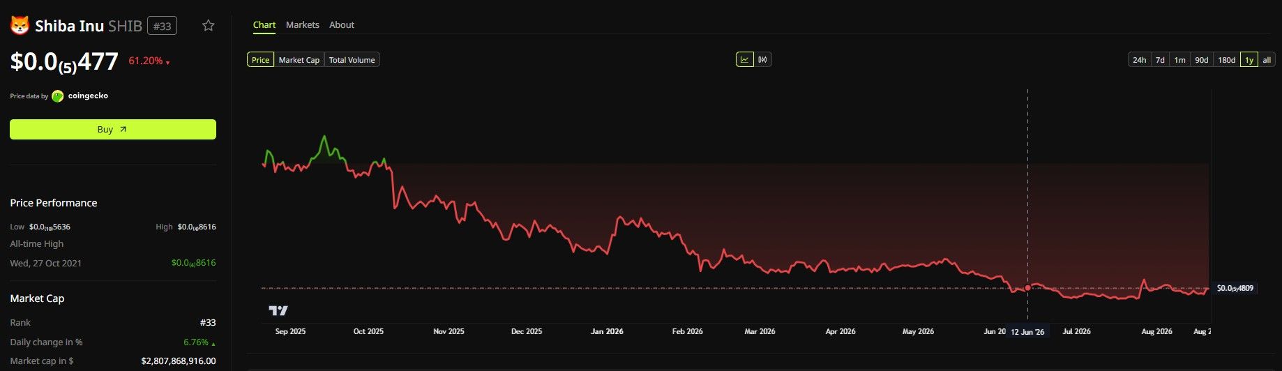Viewport: 1282px width, 371px height.
Task: Click the 61.20% price change indicator
Action: [149, 61]
